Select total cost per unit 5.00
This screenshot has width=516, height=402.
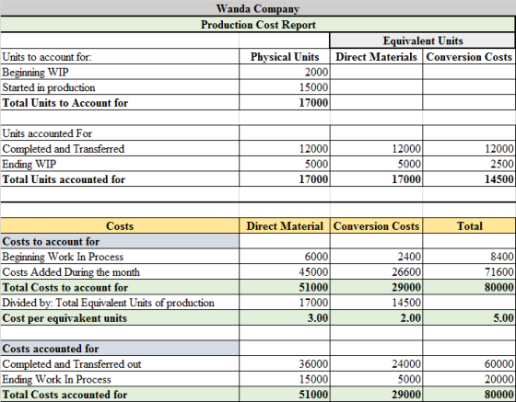(x=503, y=318)
